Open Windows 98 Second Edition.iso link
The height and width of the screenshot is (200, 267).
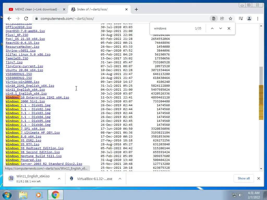pyautogui.click(x=33, y=152)
